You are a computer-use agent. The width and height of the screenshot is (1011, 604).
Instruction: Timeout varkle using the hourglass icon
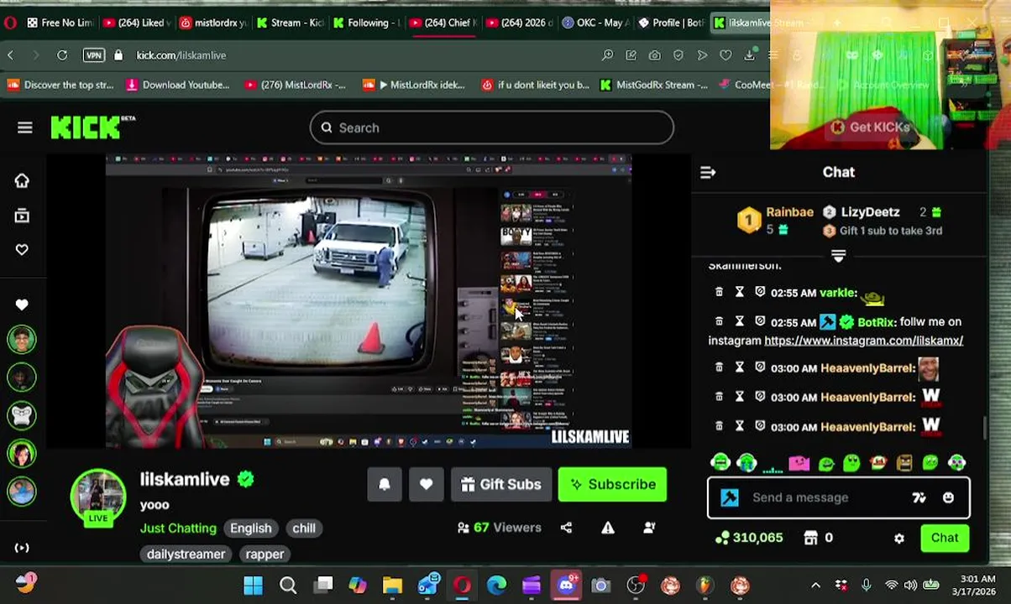point(739,293)
